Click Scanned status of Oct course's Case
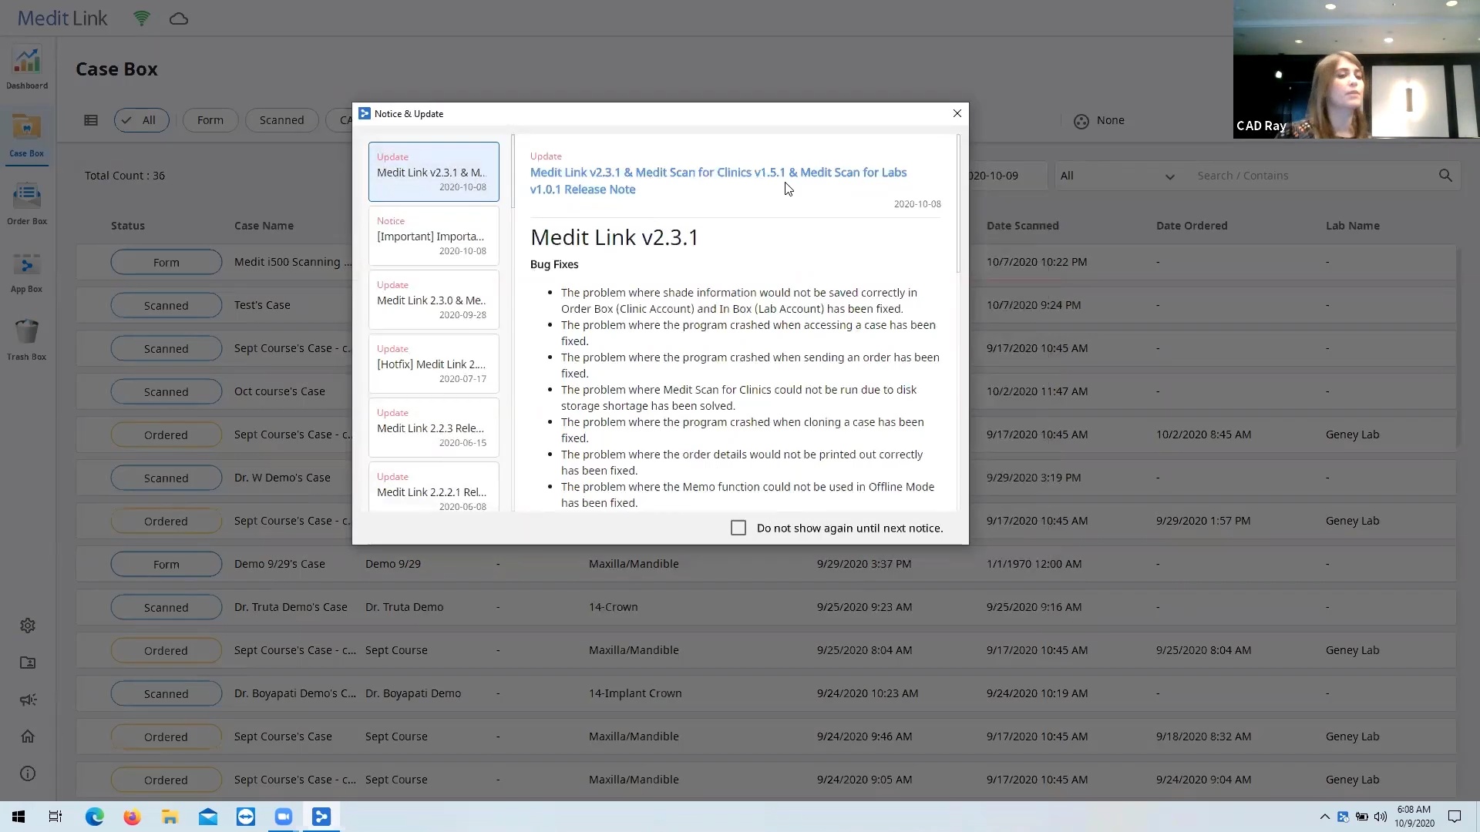The image size is (1480, 832). (166, 391)
